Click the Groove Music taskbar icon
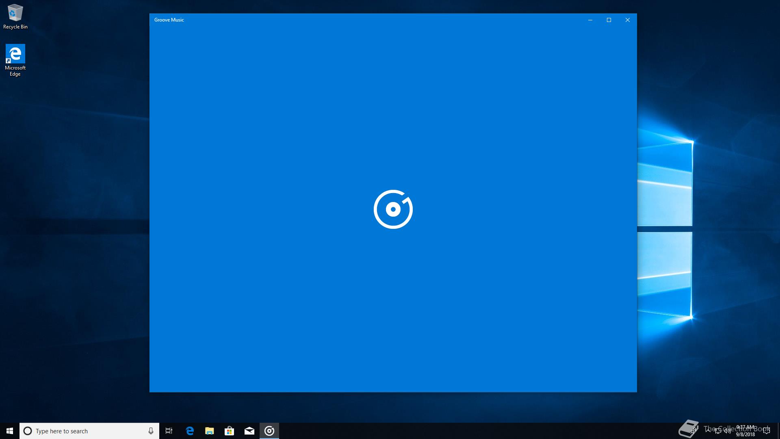The image size is (780, 439). coord(269,431)
